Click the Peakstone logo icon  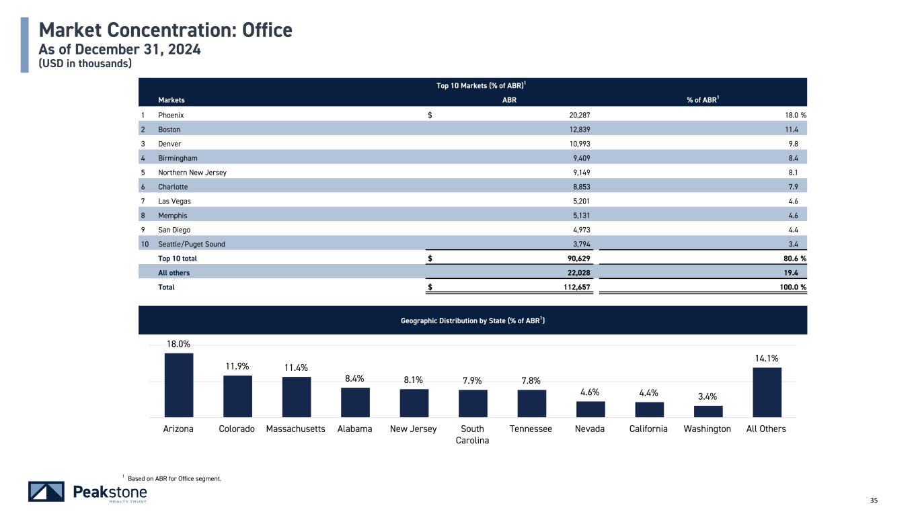[x=46, y=492]
